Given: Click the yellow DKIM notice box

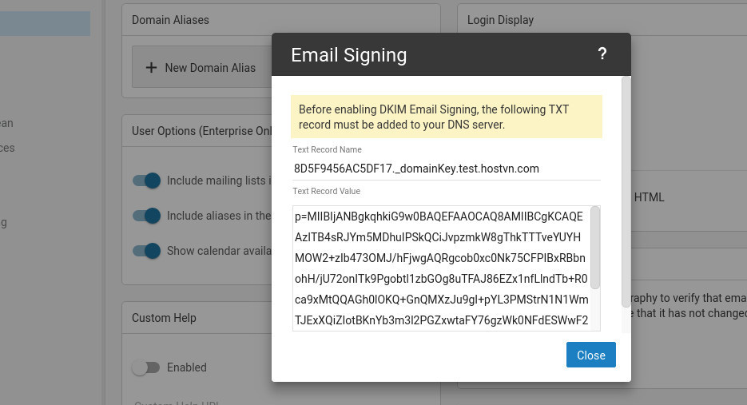Looking at the screenshot, I should pyautogui.click(x=446, y=117).
